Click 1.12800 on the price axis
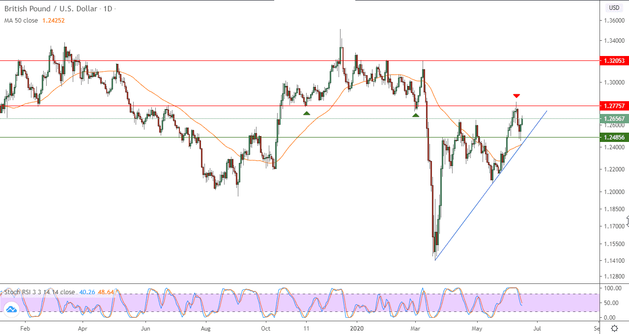 614,276
